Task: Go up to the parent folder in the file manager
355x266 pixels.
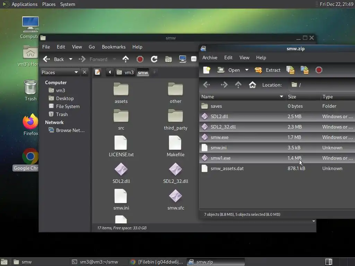Action: coord(125,59)
